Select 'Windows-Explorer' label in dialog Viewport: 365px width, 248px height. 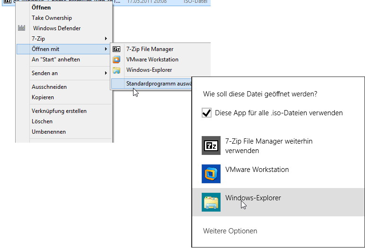pos(253,198)
